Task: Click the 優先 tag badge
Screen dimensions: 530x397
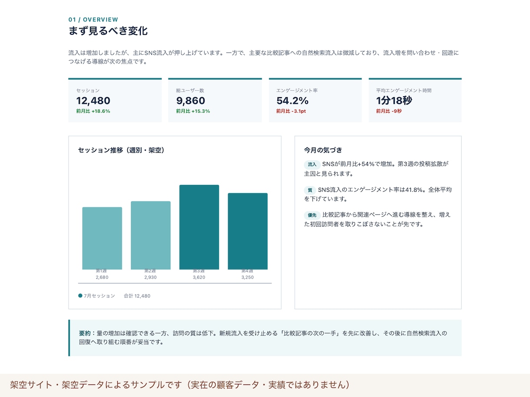Action: pyautogui.click(x=312, y=215)
